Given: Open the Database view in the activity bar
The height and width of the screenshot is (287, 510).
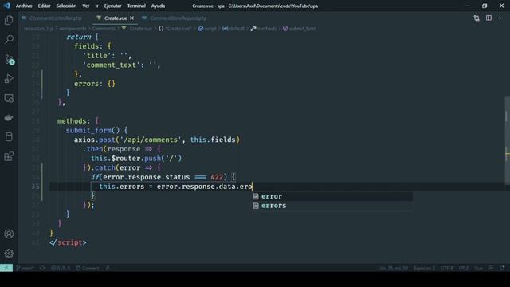Looking at the screenshot, I should coord(9,137).
